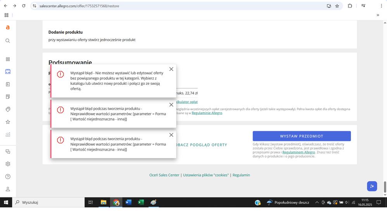The image size is (387, 213).
Task: Open the Regulamin footer link
Action: (241, 175)
